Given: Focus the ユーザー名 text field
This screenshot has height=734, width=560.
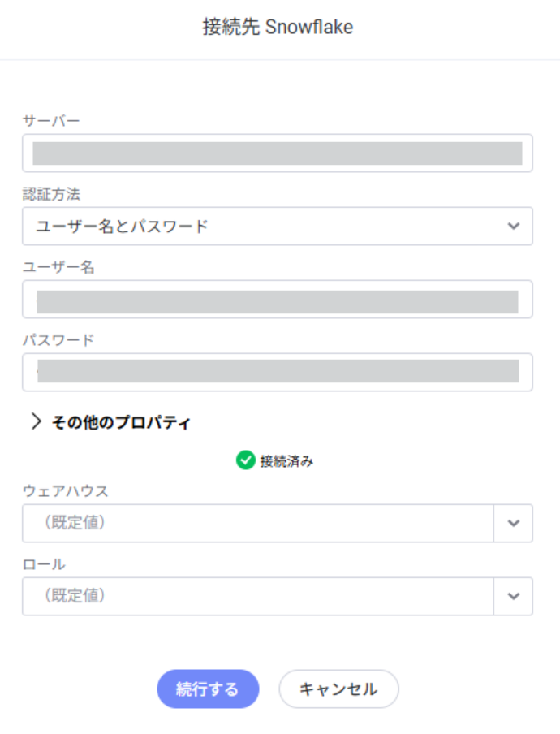Looking at the screenshot, I should pos(278,299).
